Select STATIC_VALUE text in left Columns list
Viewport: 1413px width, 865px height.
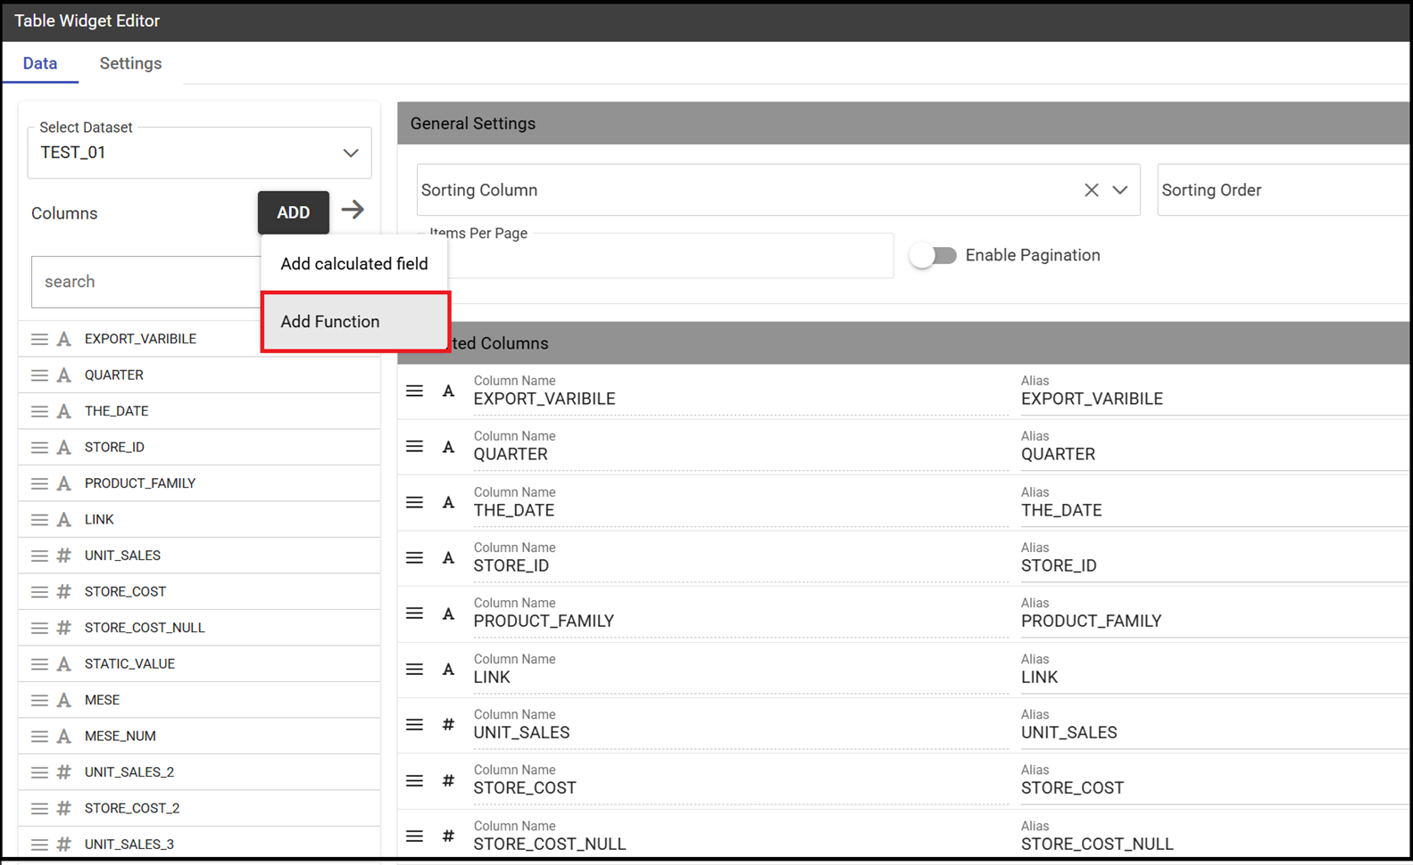point(129,663)
